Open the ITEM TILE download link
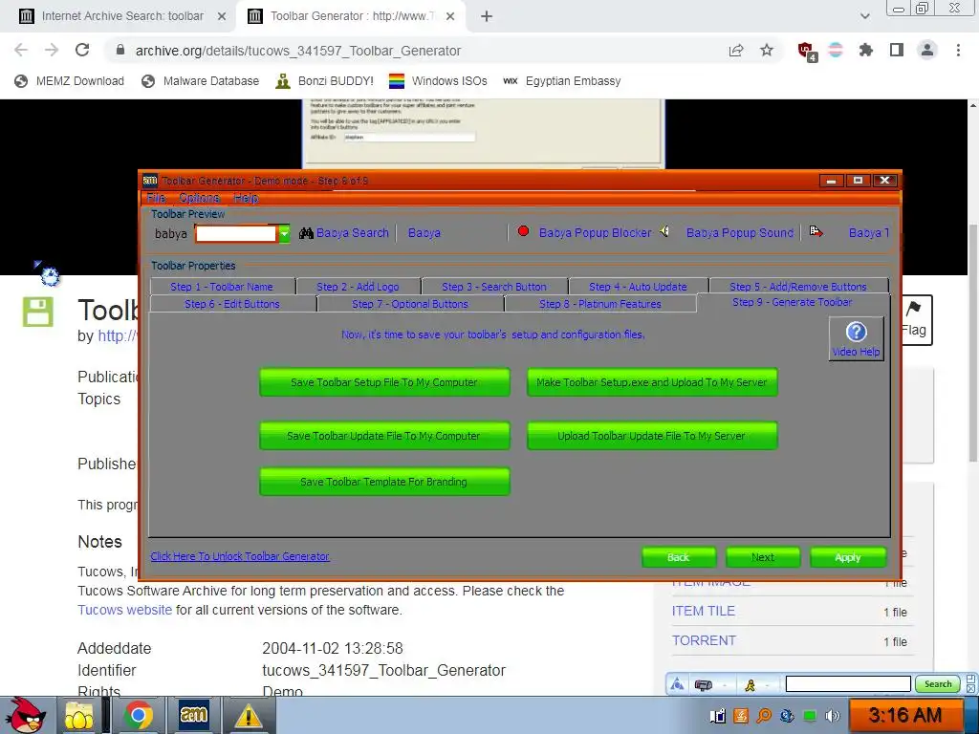The width and height of the screenshot is (979, 734). (x=704, y=611)
